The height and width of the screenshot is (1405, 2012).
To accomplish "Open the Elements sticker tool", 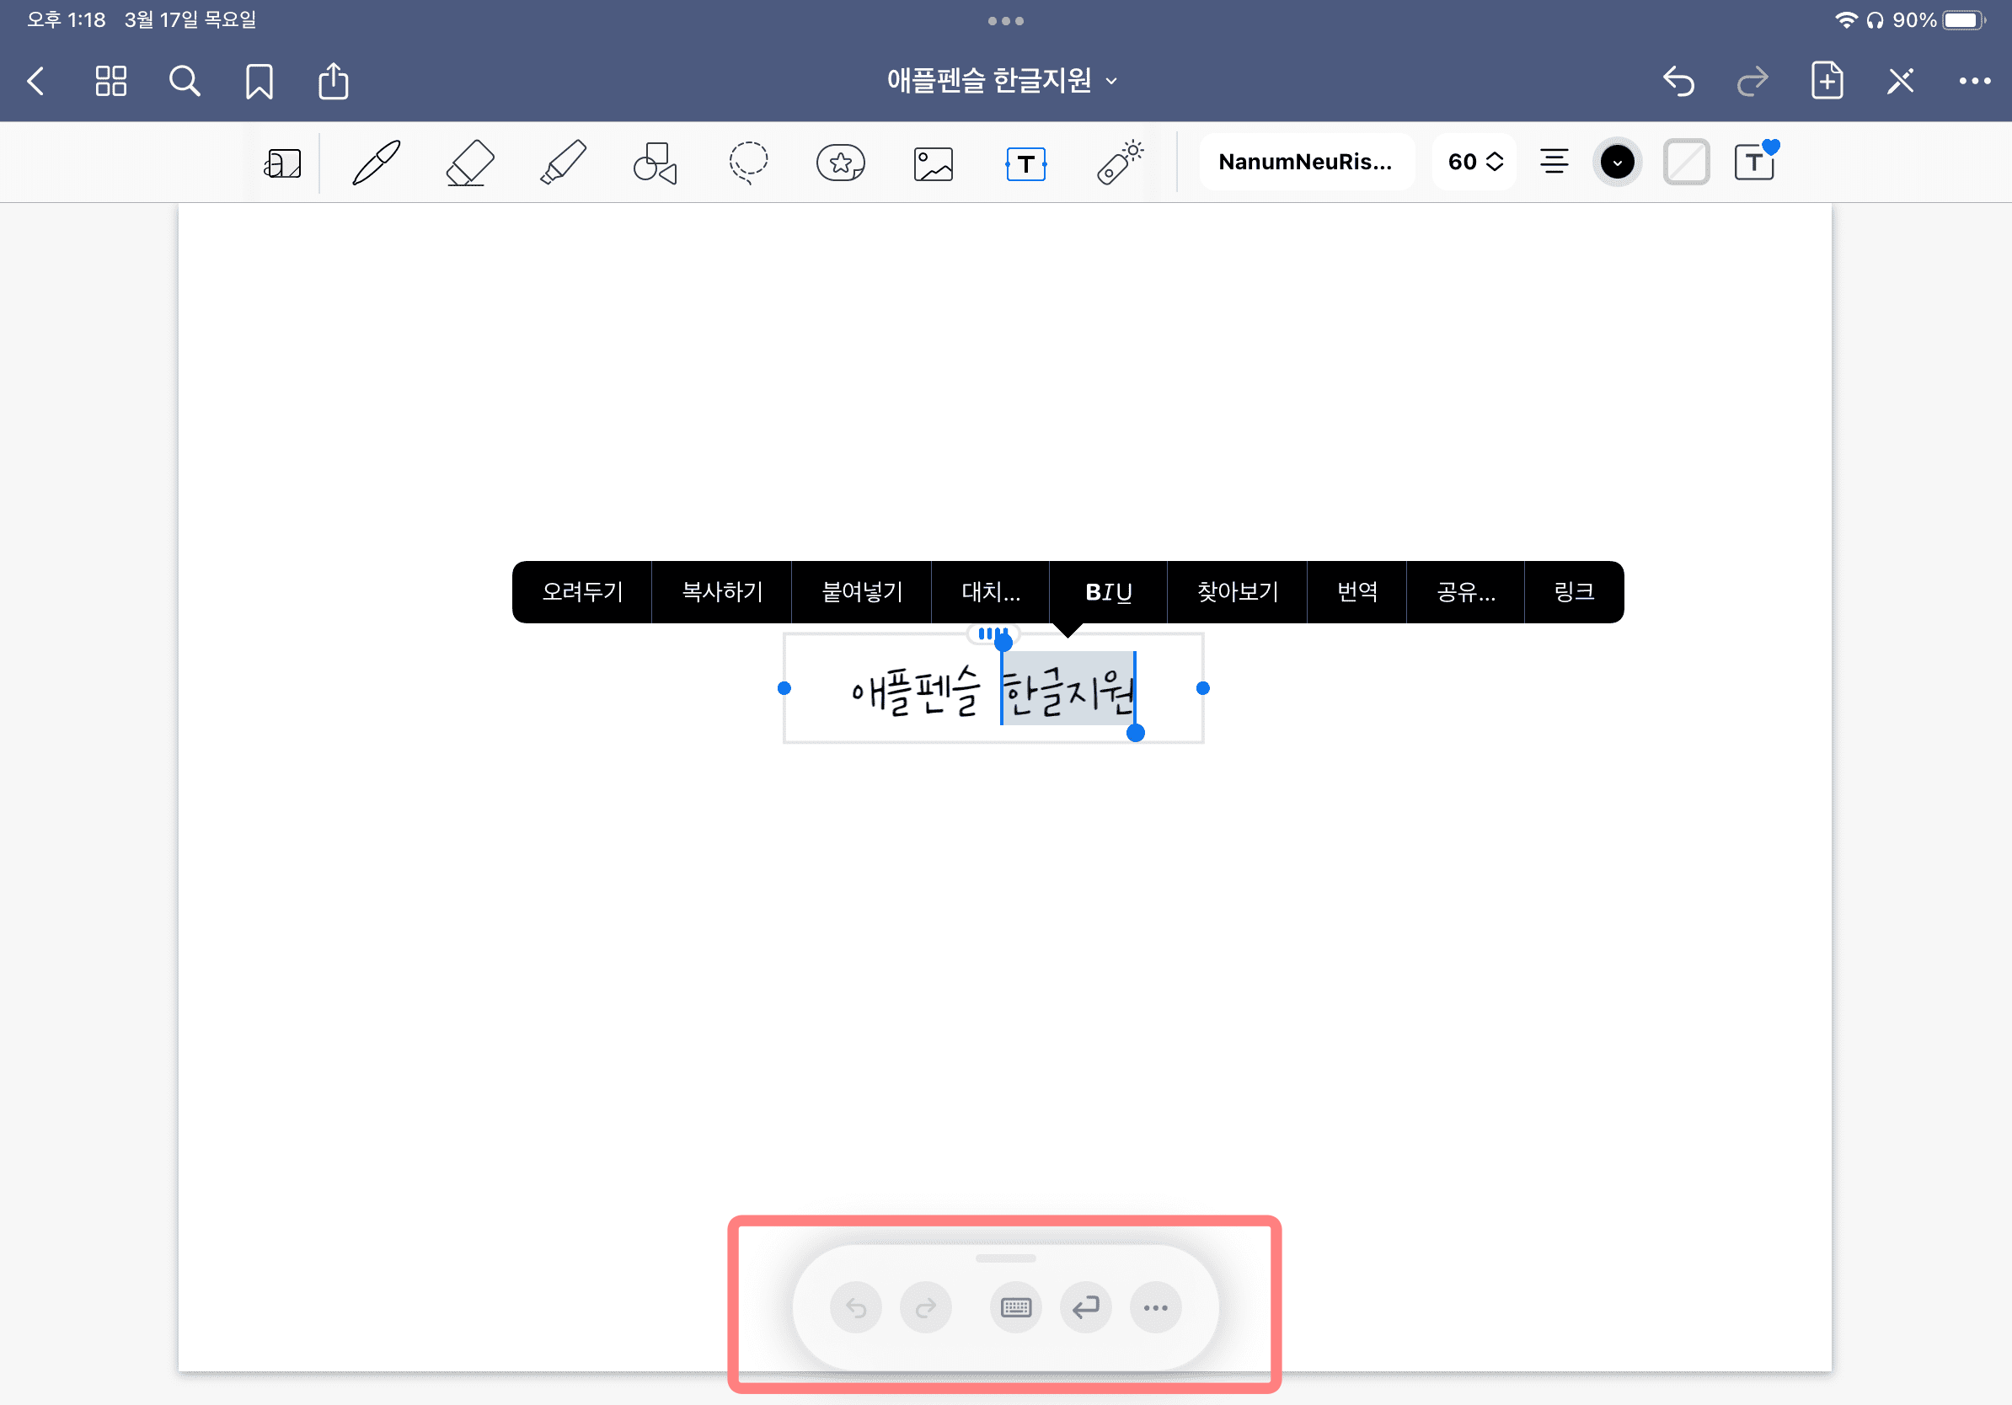I will click(x=840, y=163).
